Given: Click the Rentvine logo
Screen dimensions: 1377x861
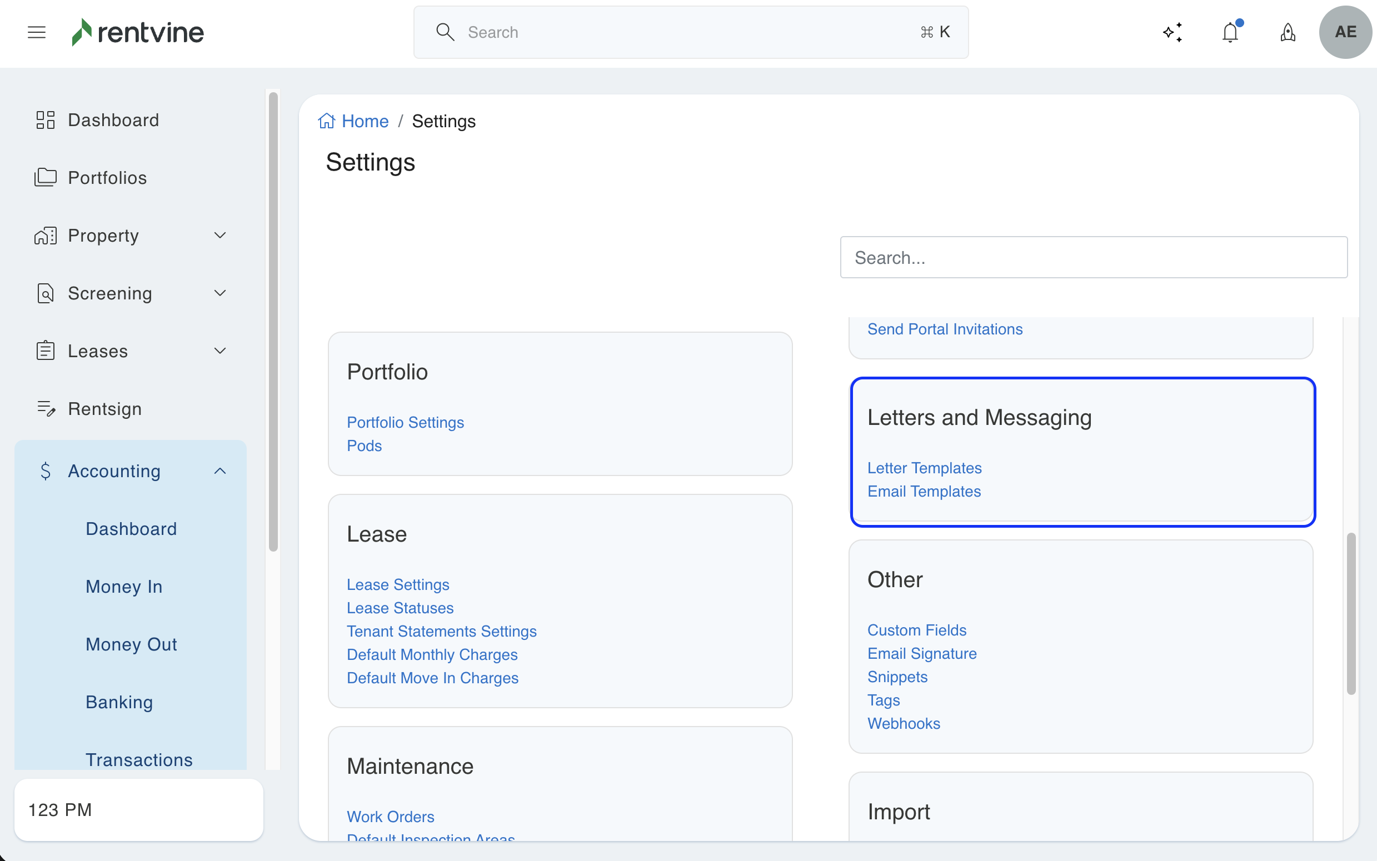Looking at the screenshot, I should pyautogui.click(x=138, y=32).
